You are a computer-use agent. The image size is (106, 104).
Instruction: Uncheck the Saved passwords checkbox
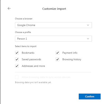[x=17, y=59]
